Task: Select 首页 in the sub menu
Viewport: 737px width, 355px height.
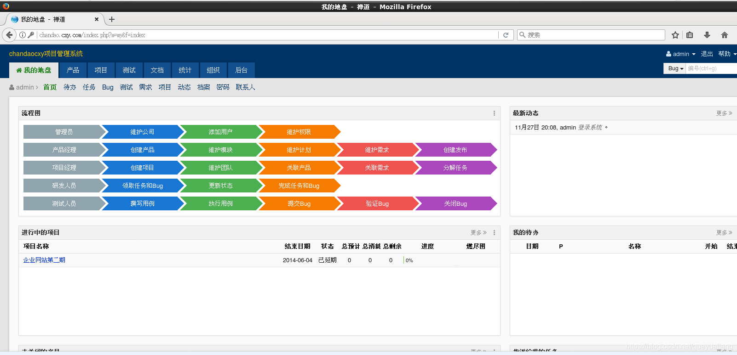Action: tap(50, 87)
